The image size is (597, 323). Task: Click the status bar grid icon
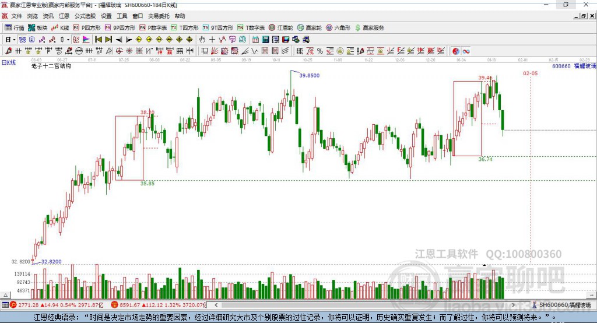5,305
